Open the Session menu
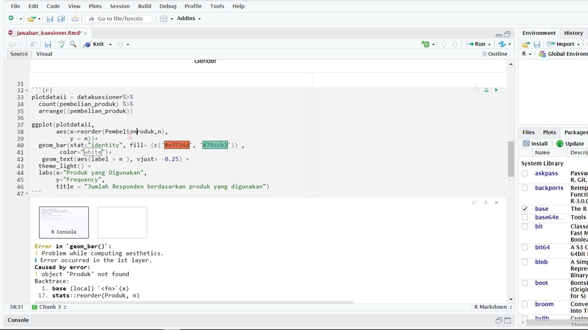Viewport: 588px width, 330px height. (x=119, y=6)
